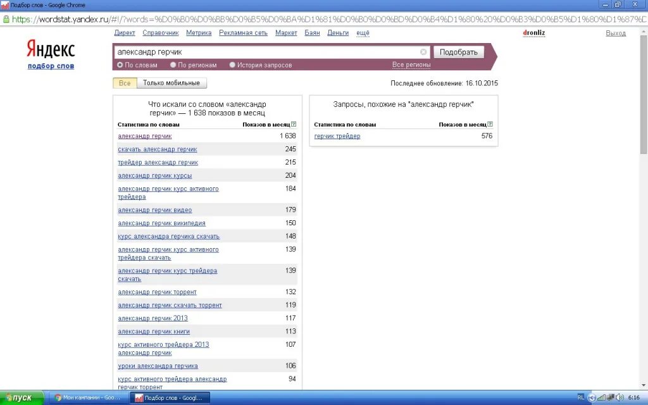Click the lock icon in the address bar
648x405 pixels.
point(6,19)
